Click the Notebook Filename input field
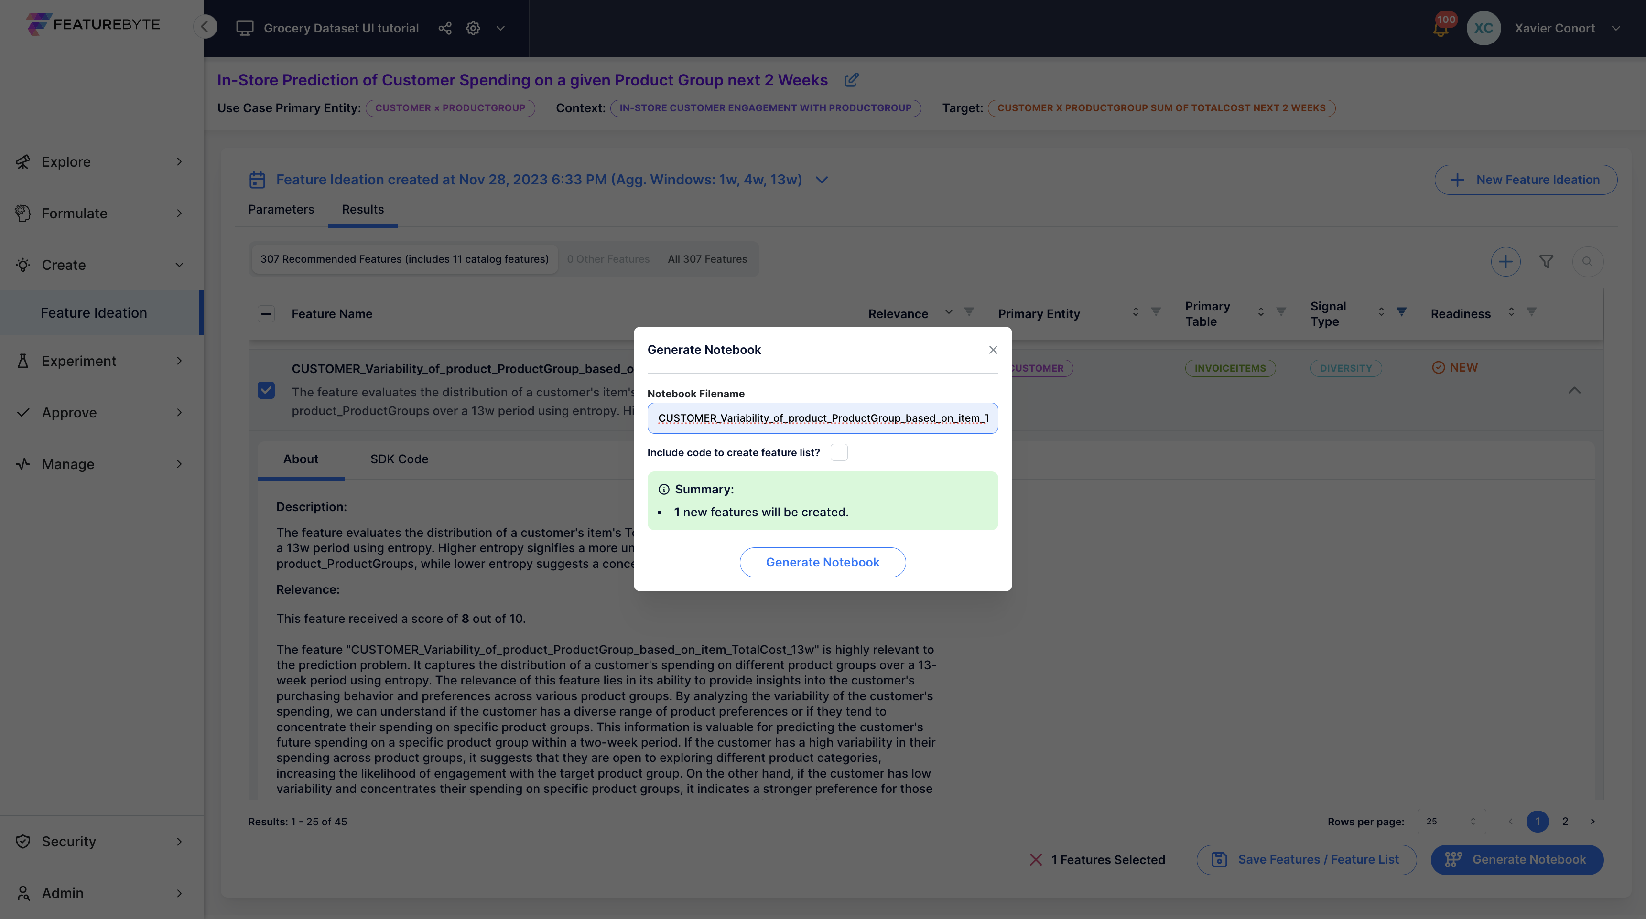 tap(823, 418)
